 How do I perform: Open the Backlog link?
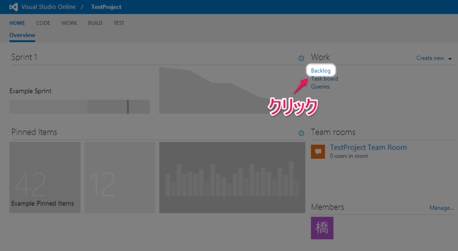(x=321, y=70)
